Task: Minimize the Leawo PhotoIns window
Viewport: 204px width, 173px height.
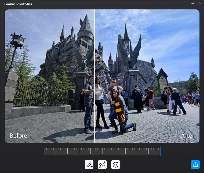Action: click(x=193, y=4)
